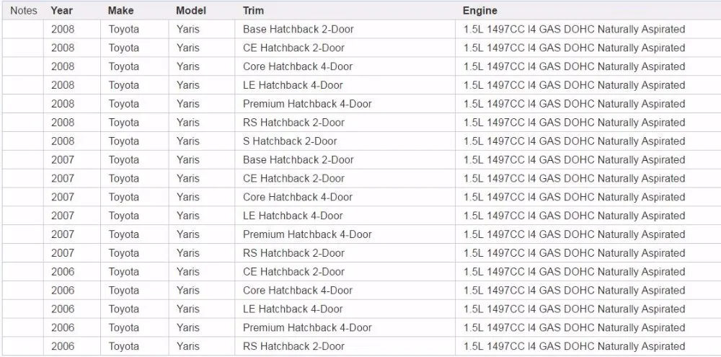Select the 2008 LE Hatchback 4-Door trim cell
The width and height of the screenshot is (721, 357).
pos(345,85)
